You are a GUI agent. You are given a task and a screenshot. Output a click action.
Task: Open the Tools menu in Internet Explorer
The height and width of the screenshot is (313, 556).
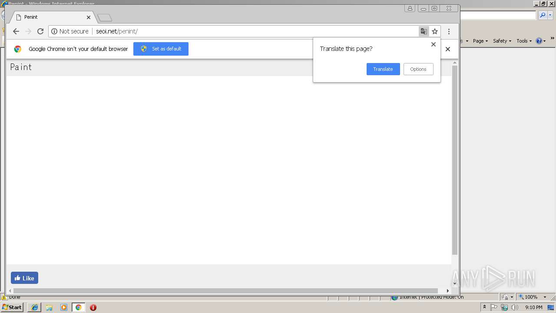pos(524,41)
